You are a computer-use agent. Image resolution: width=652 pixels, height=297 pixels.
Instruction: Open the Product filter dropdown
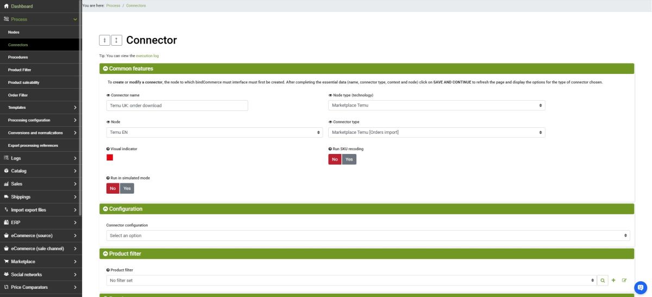pos(351,281)
